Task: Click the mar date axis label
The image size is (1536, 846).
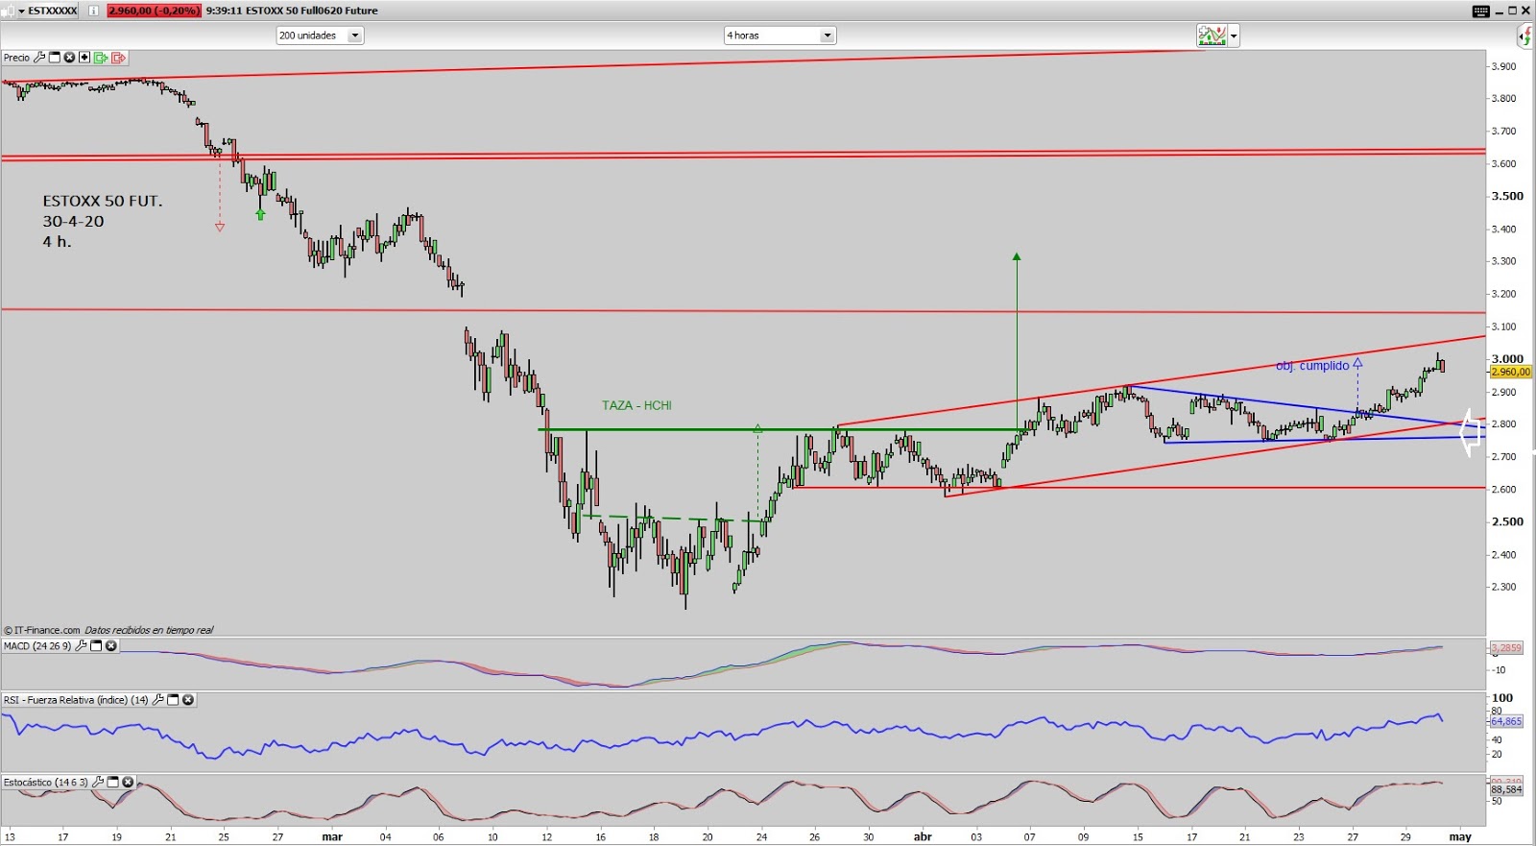Action: coord(332,836)
